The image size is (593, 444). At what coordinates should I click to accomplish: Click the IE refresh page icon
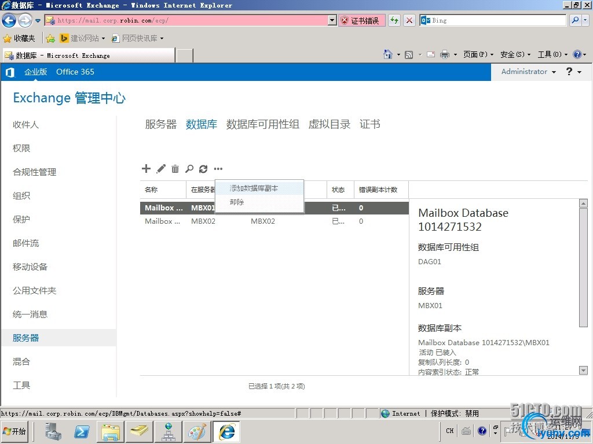tap(394, 20)
